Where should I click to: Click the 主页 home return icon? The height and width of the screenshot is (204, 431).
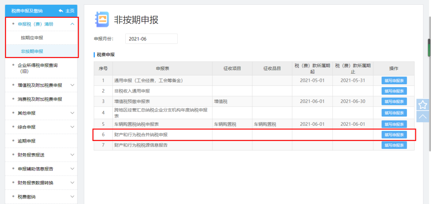click(x=66, y=11)
